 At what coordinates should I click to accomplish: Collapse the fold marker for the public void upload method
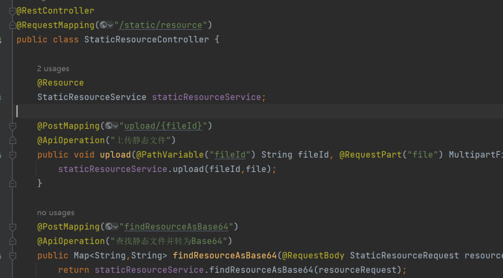(13, 155)
